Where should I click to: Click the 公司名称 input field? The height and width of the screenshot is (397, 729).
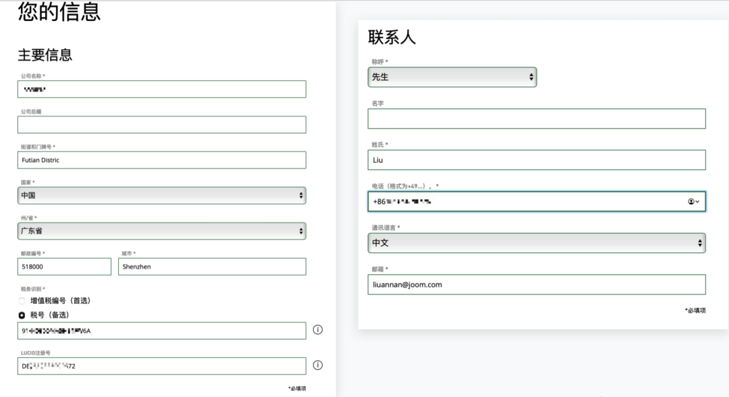[162, 89]
